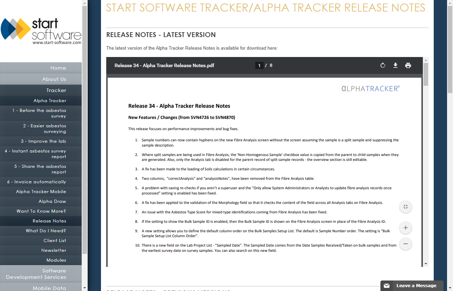Click total page count '8'
453x291 pixels.
point(271,65)
